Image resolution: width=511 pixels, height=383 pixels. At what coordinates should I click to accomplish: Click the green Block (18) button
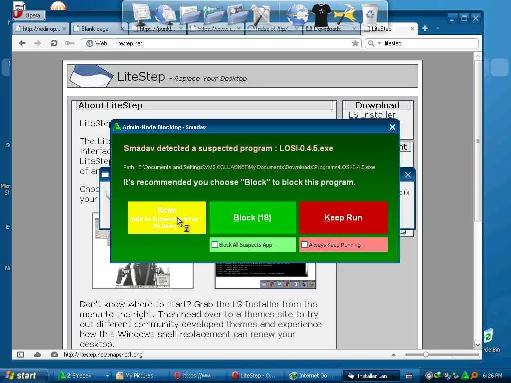click(253, 217)
